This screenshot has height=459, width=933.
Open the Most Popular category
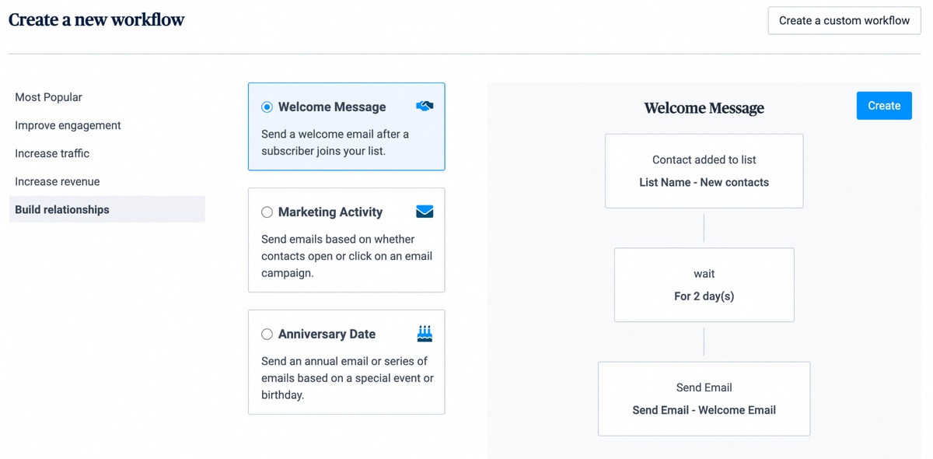[x=48, y=96]
